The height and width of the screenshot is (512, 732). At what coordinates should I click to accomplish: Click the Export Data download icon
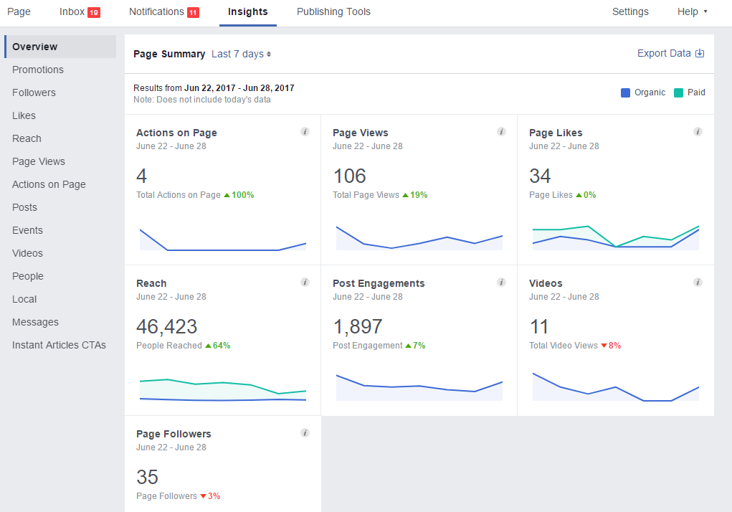pos(700,52)
